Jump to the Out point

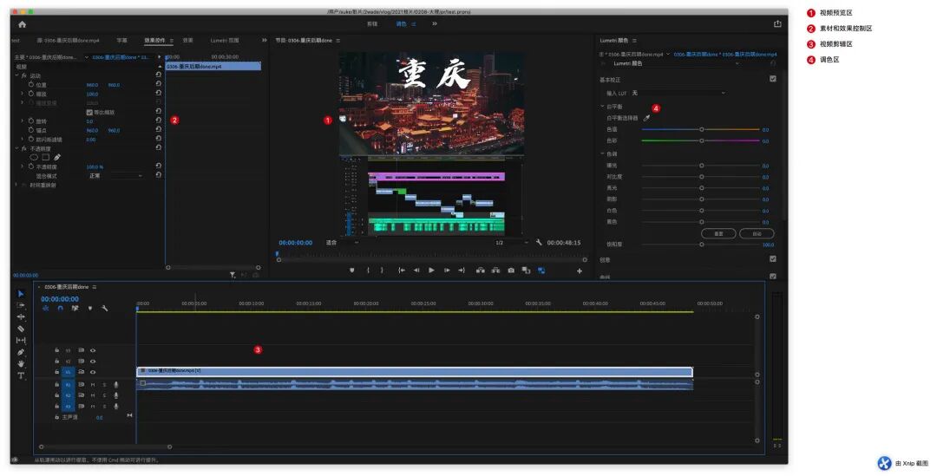(x=462, y=271)
